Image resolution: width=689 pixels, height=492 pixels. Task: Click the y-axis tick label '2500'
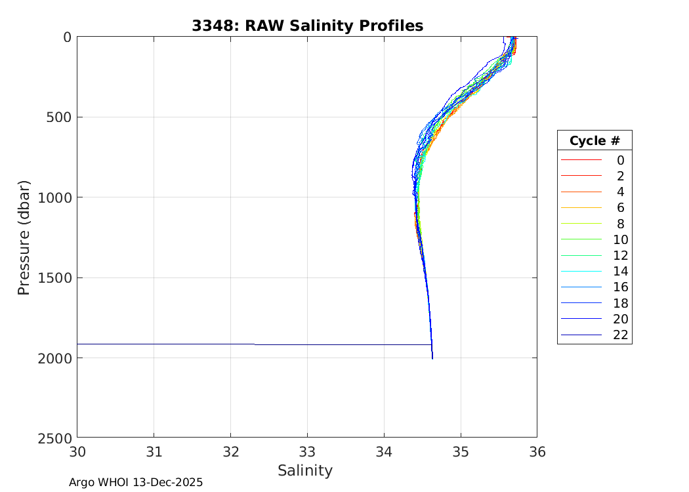[x=53, y=438]
